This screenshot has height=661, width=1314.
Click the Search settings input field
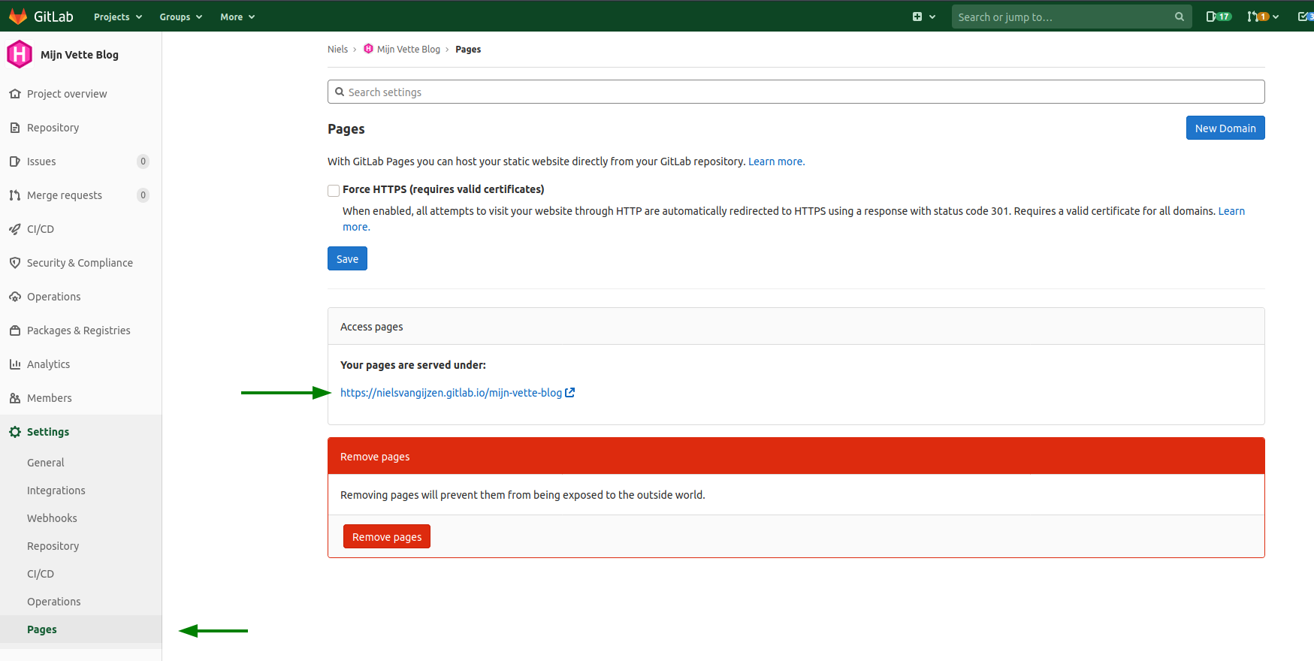tap(796, 92)
